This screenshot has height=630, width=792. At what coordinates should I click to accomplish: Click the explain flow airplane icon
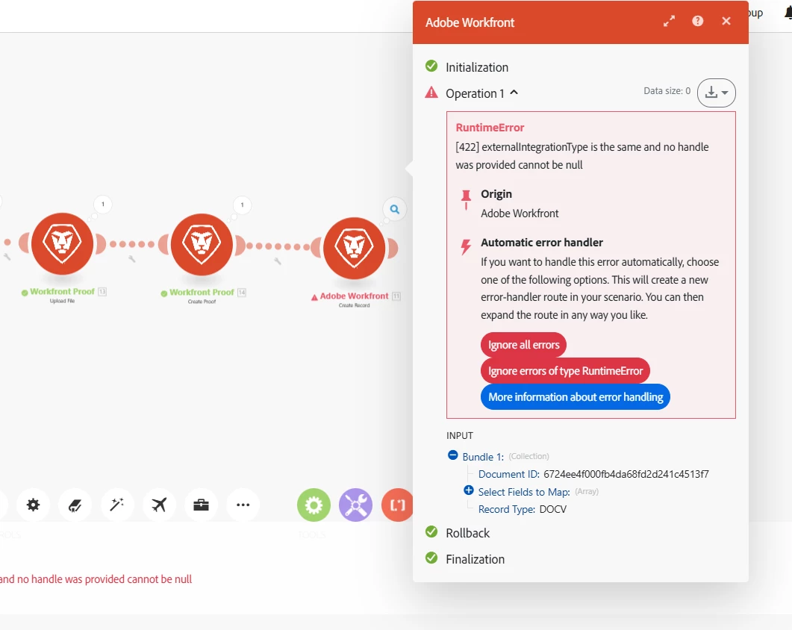(159, 505)
